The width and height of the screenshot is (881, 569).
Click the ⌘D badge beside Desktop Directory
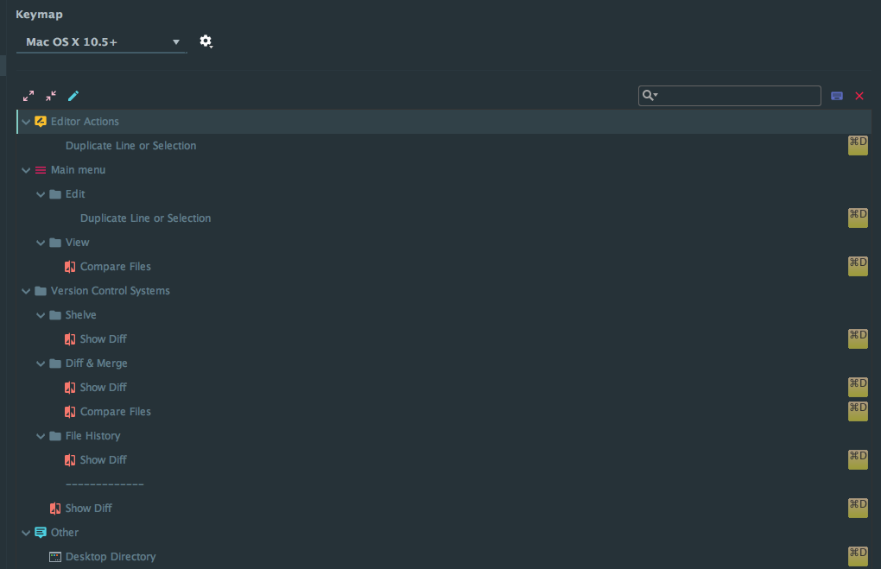[x=858, y=556]
